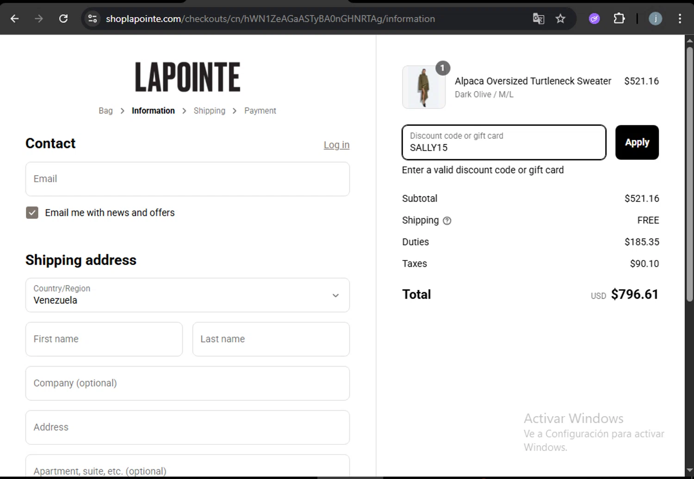This screenshot has height=479, width=694.
Task: Click the page vertical scrollbar
Action: click(689, 174)
